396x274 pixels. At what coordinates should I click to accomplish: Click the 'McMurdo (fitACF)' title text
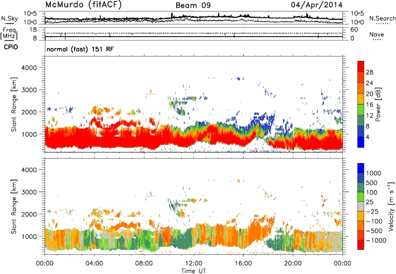[x=83, y=5]
